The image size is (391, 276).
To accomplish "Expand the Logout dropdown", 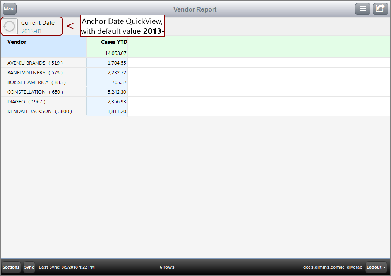I will click(376, 267).
